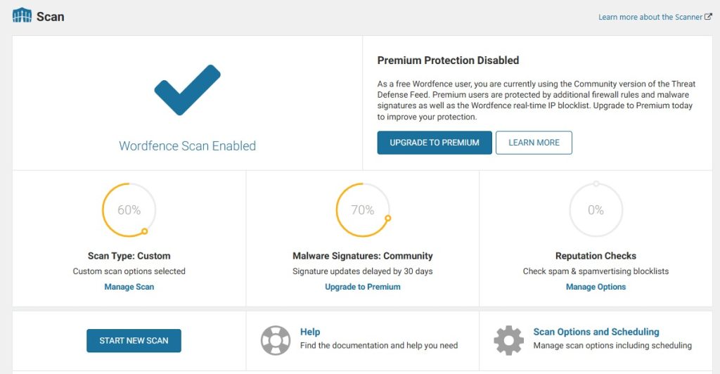
Task: Click the Scan Options gear icon
Action: coord(508,340)
